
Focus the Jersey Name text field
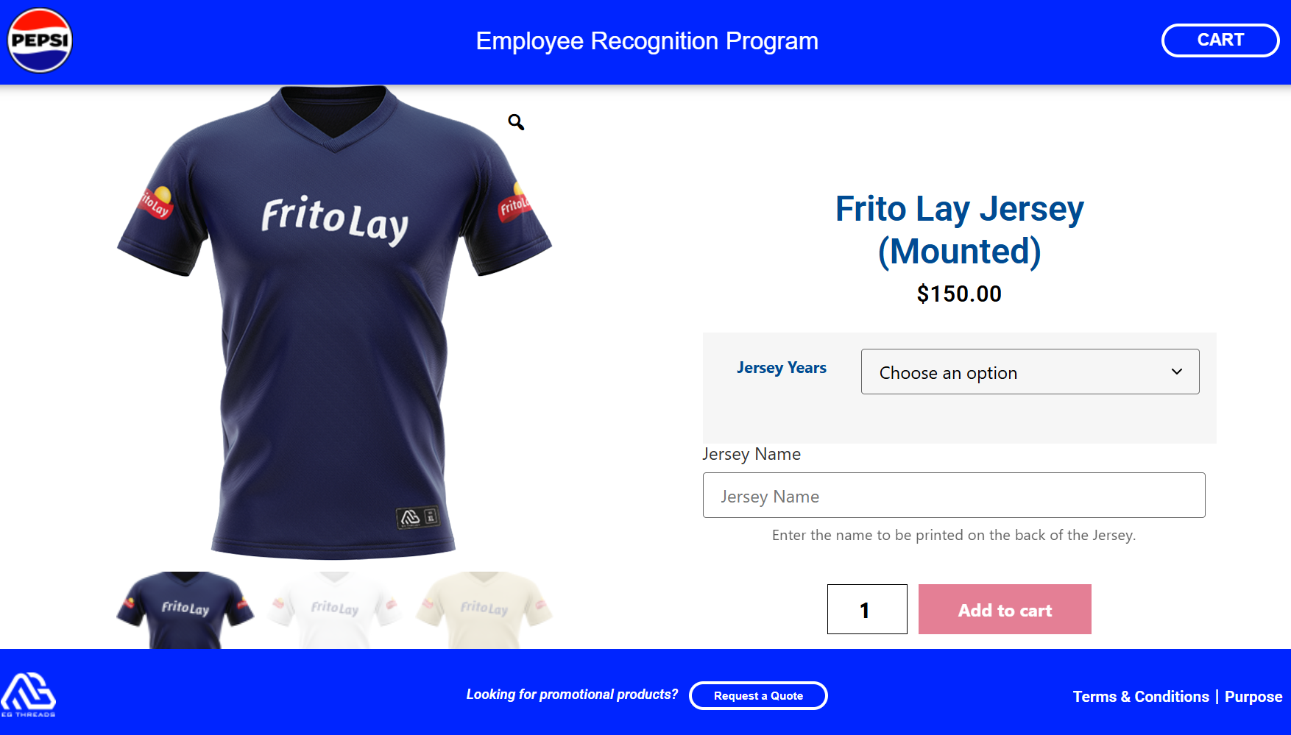(x=954, y=495)
